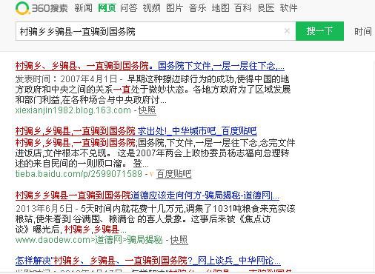Go to the 音乐 tab

click(x=197, y=8)
